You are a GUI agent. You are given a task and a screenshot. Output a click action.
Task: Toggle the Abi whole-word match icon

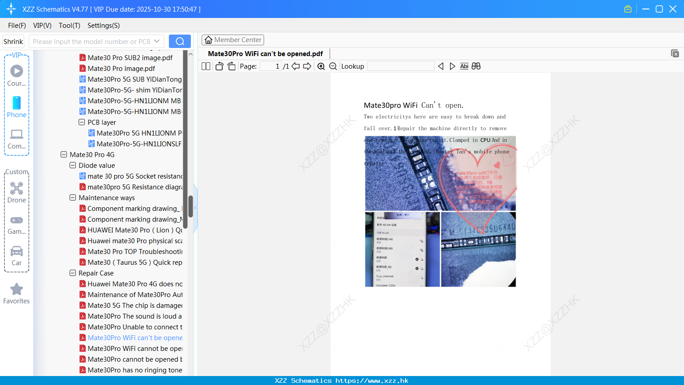tap(464, 66)
